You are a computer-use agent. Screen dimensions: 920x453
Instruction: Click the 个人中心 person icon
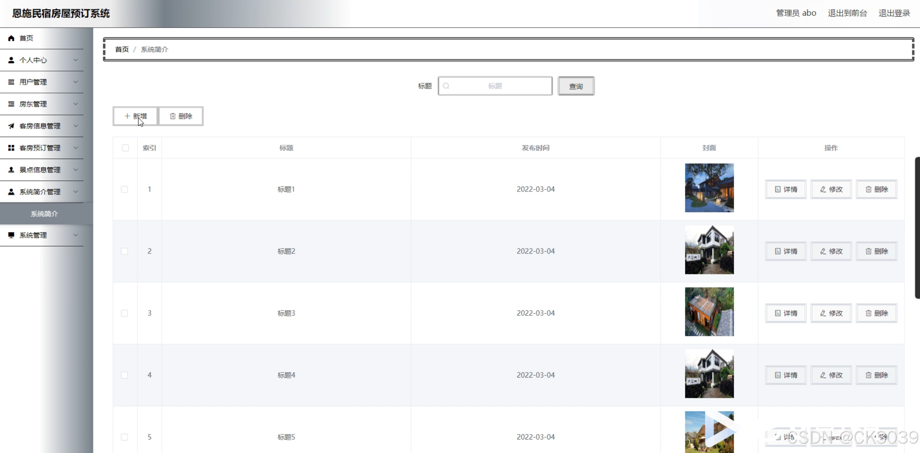(12, 60)
